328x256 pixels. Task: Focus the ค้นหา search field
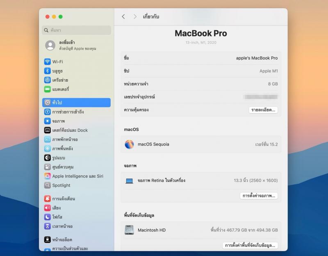point(76,30)
